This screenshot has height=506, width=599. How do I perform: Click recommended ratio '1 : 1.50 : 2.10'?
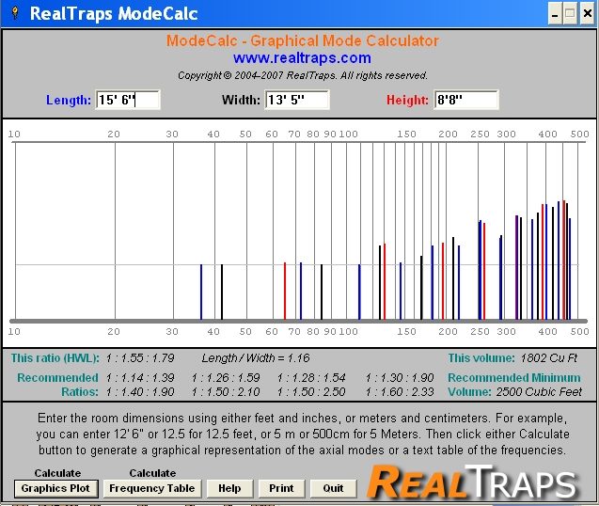click(226, 392)
